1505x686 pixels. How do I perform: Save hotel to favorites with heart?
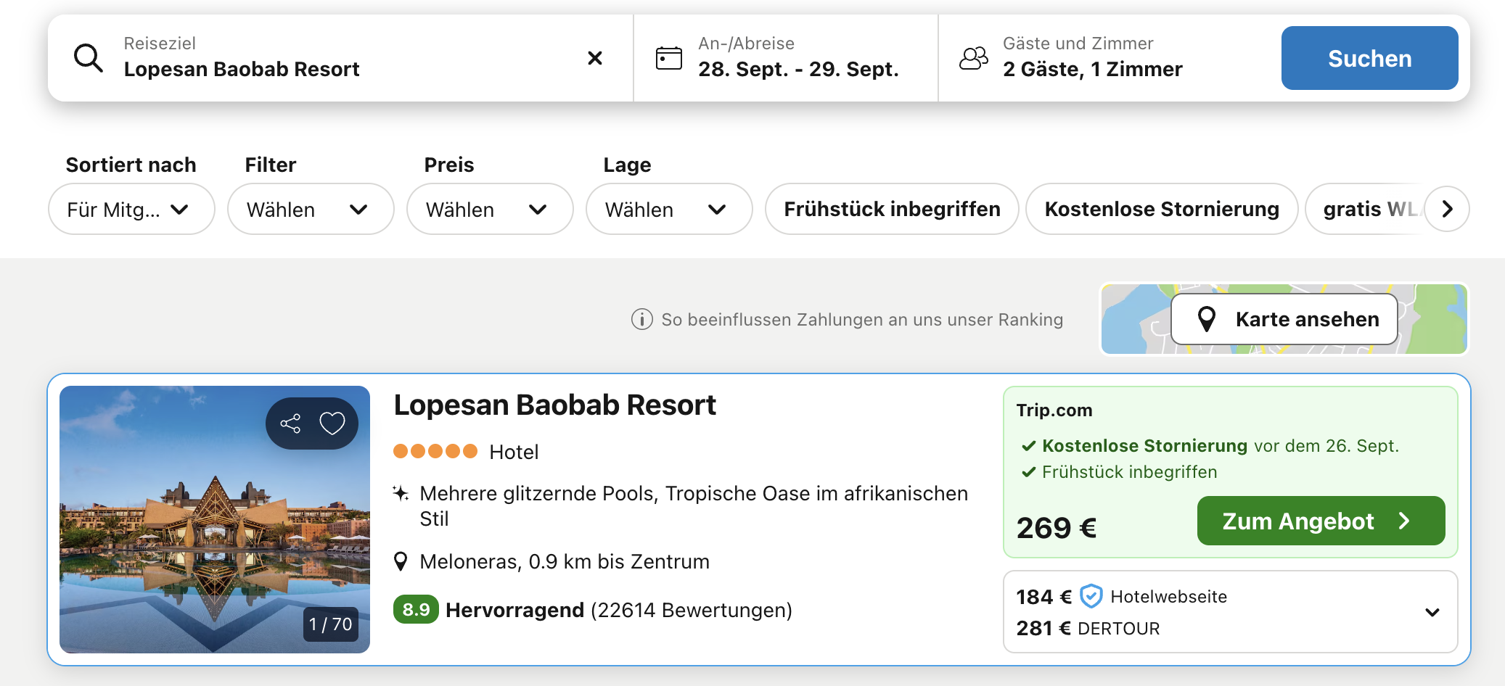[x=332, y=423]
